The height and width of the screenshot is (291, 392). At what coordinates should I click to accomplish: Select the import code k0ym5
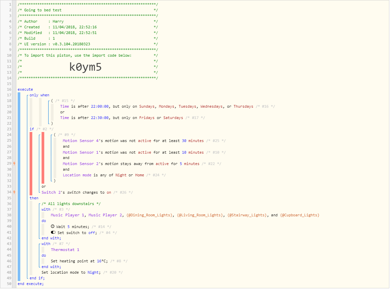[x=86, y=67]
